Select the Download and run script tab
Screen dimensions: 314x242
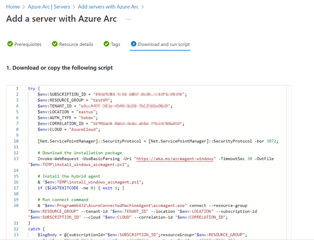tap(164, 44)
